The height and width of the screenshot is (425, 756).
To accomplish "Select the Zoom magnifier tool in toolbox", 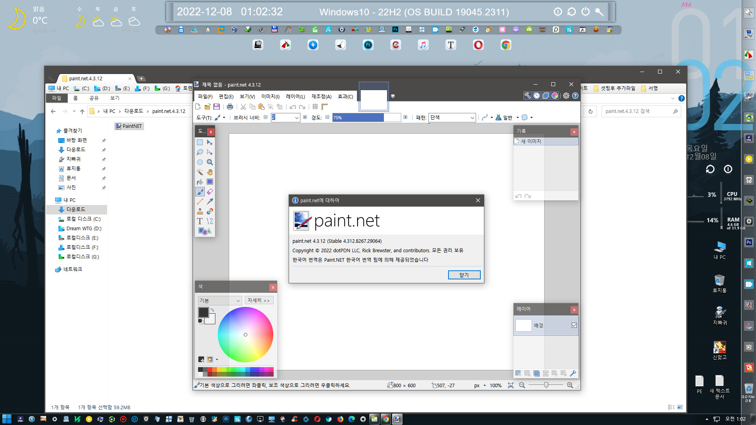I will [210, 162].
